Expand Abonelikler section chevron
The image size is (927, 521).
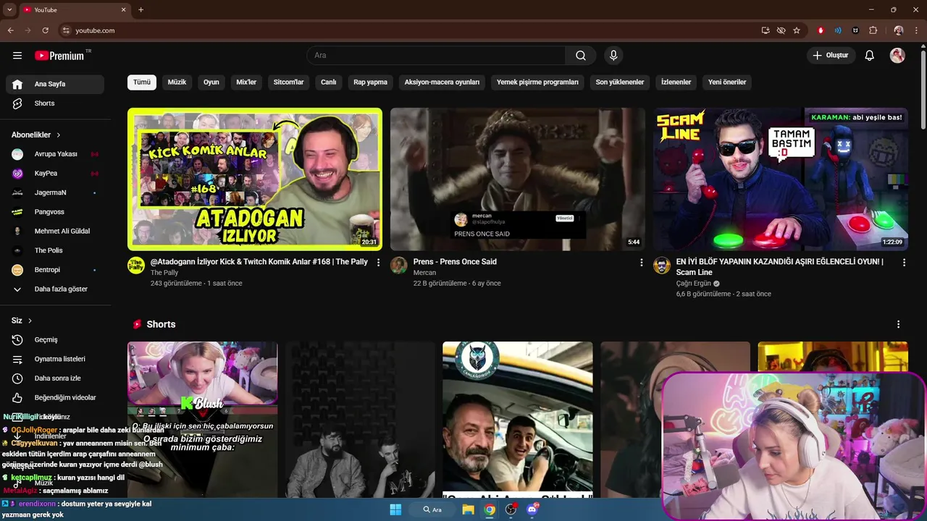(x=59, y=135)
